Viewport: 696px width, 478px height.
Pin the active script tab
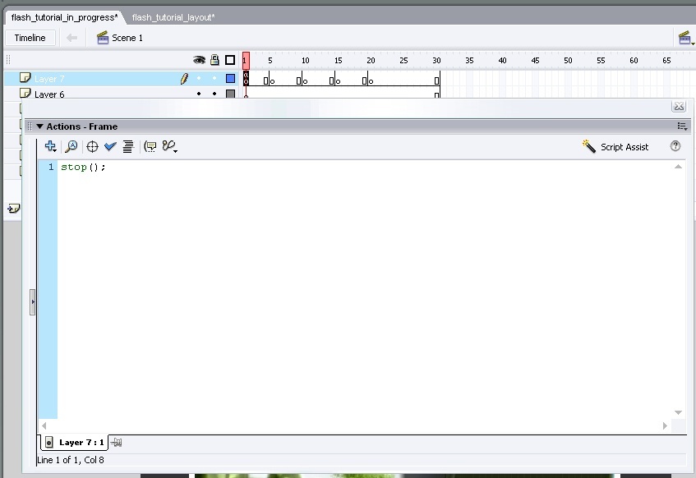117,442
